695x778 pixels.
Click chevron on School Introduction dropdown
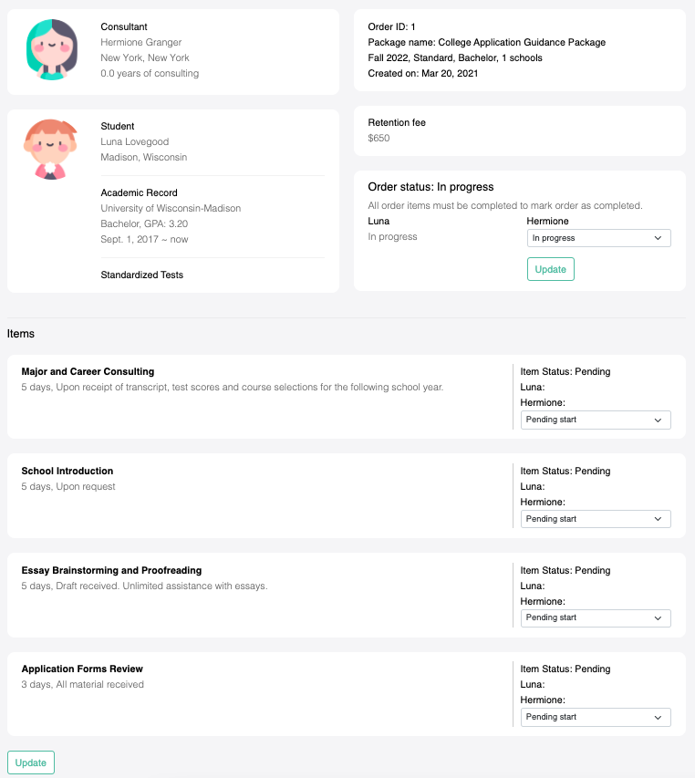(658, 519)
